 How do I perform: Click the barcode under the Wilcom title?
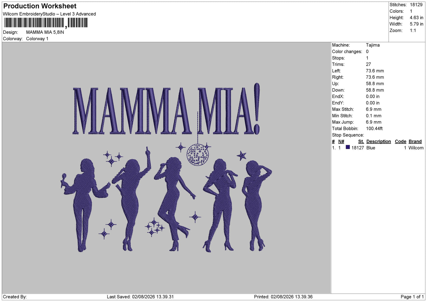pyautogui.click(x=46, y=23)
